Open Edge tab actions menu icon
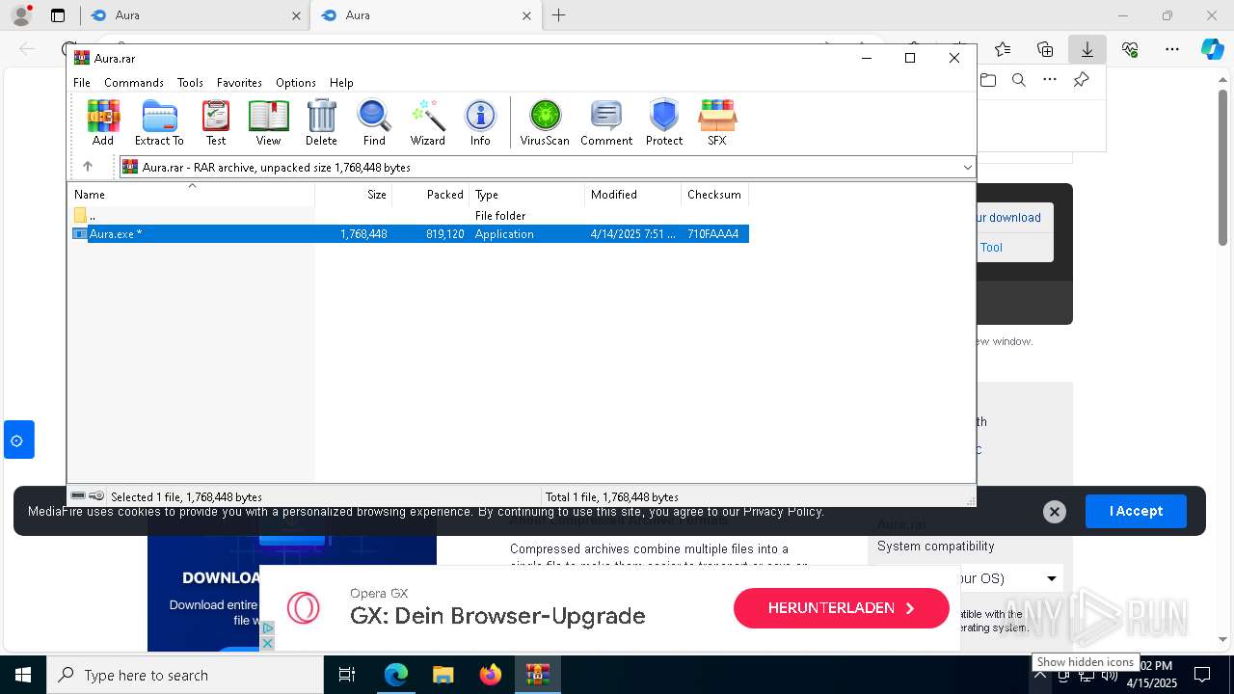 coord(58,15)
